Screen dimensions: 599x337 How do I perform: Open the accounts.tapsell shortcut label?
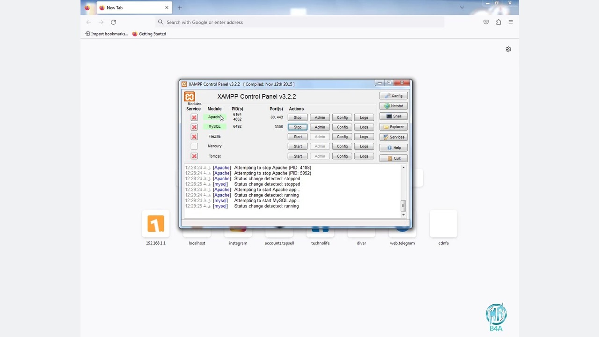pos(279,243)
